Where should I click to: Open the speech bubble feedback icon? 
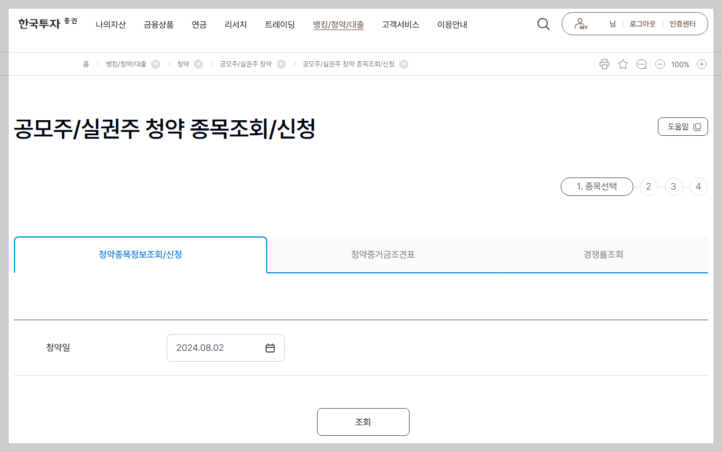point(641,64)
